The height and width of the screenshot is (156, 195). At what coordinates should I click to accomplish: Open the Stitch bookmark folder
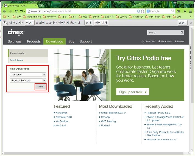tap(94, 17)
